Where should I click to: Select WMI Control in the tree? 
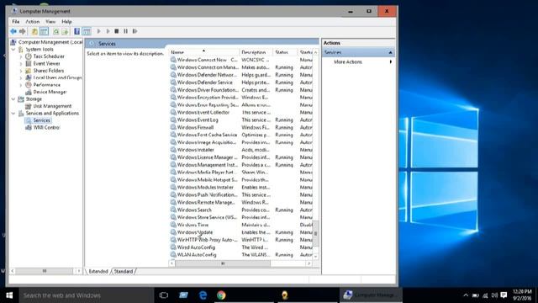click(46, 127)
